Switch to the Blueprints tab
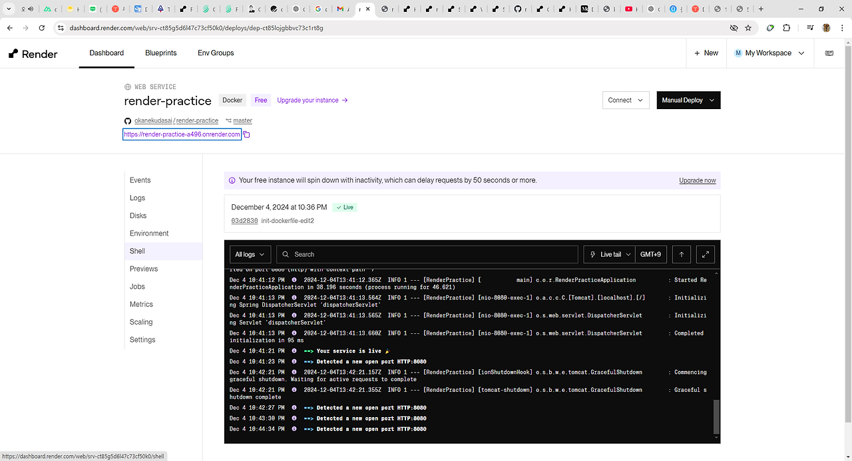 click(160, 53)
